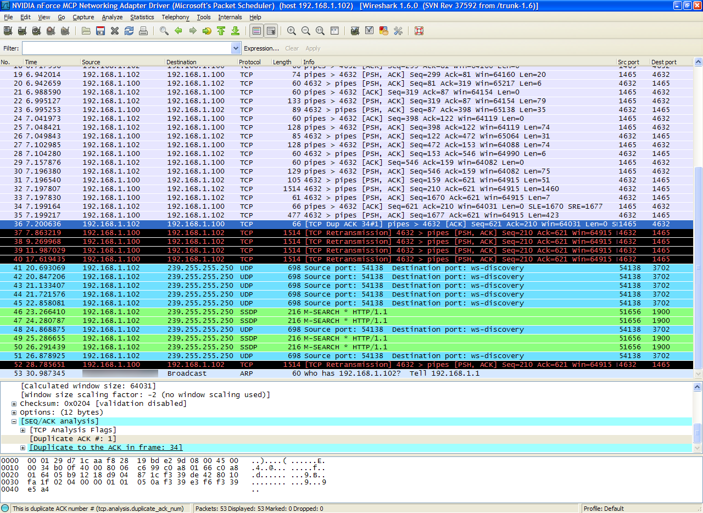703x513 pixels.
Task: Find a packet magnifier icon
Action: point(164,31)
